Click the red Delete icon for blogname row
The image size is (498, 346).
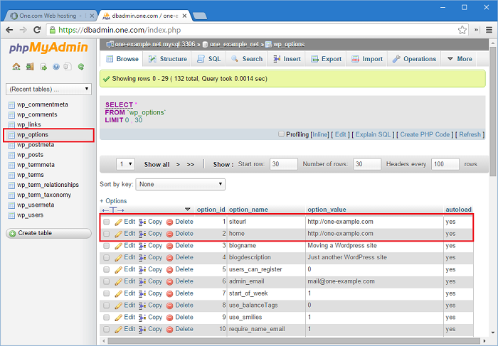pyautogui.click(x=169, y=246)
